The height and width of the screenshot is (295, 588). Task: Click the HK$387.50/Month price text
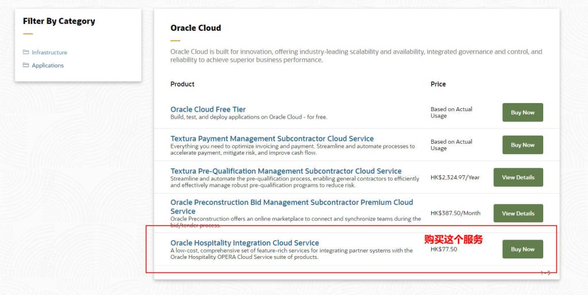point(455,213)
